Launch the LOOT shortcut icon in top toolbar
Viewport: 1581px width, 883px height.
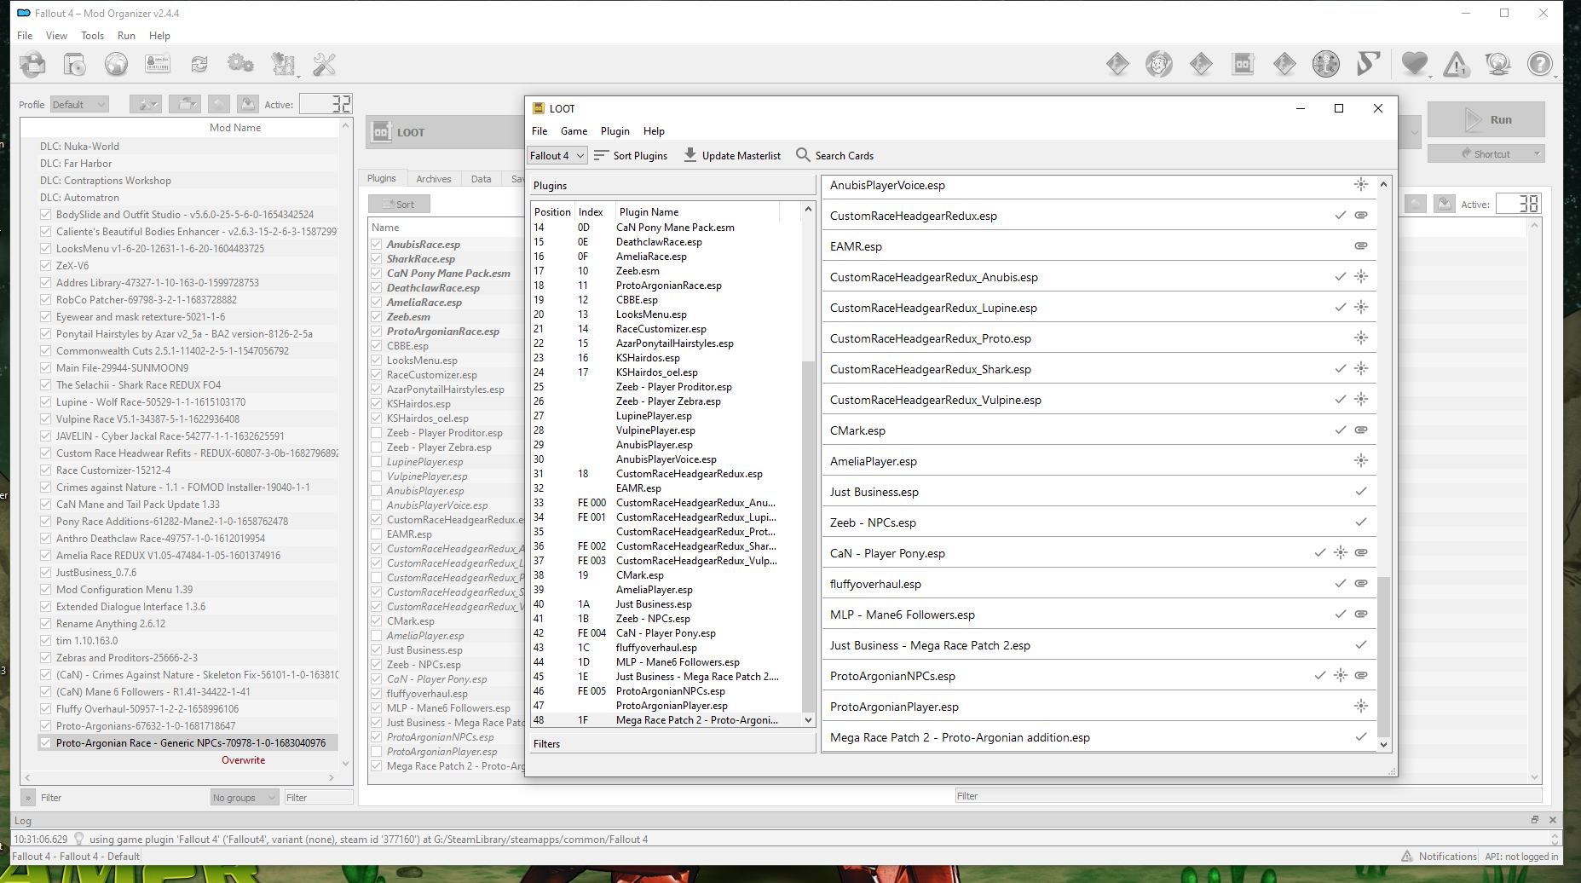1243,64
